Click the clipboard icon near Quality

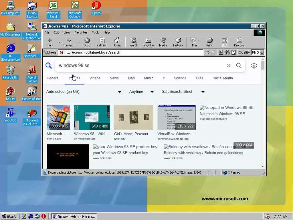click(x=233, y=53)
